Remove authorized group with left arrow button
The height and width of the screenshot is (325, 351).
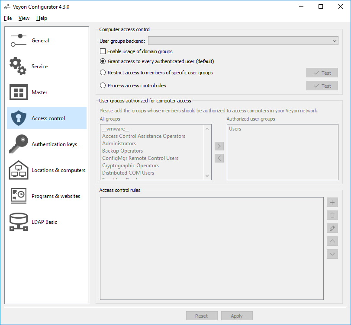(x=219, y=158)
